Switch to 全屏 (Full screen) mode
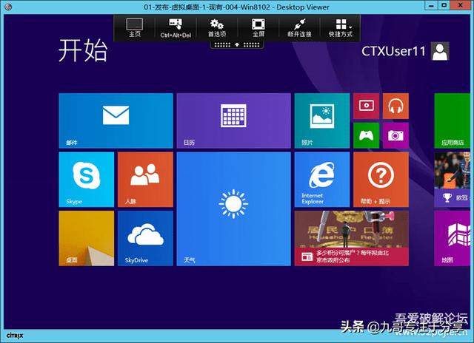The height and width of the screenshot is (343, 474). tap(258, 28)
